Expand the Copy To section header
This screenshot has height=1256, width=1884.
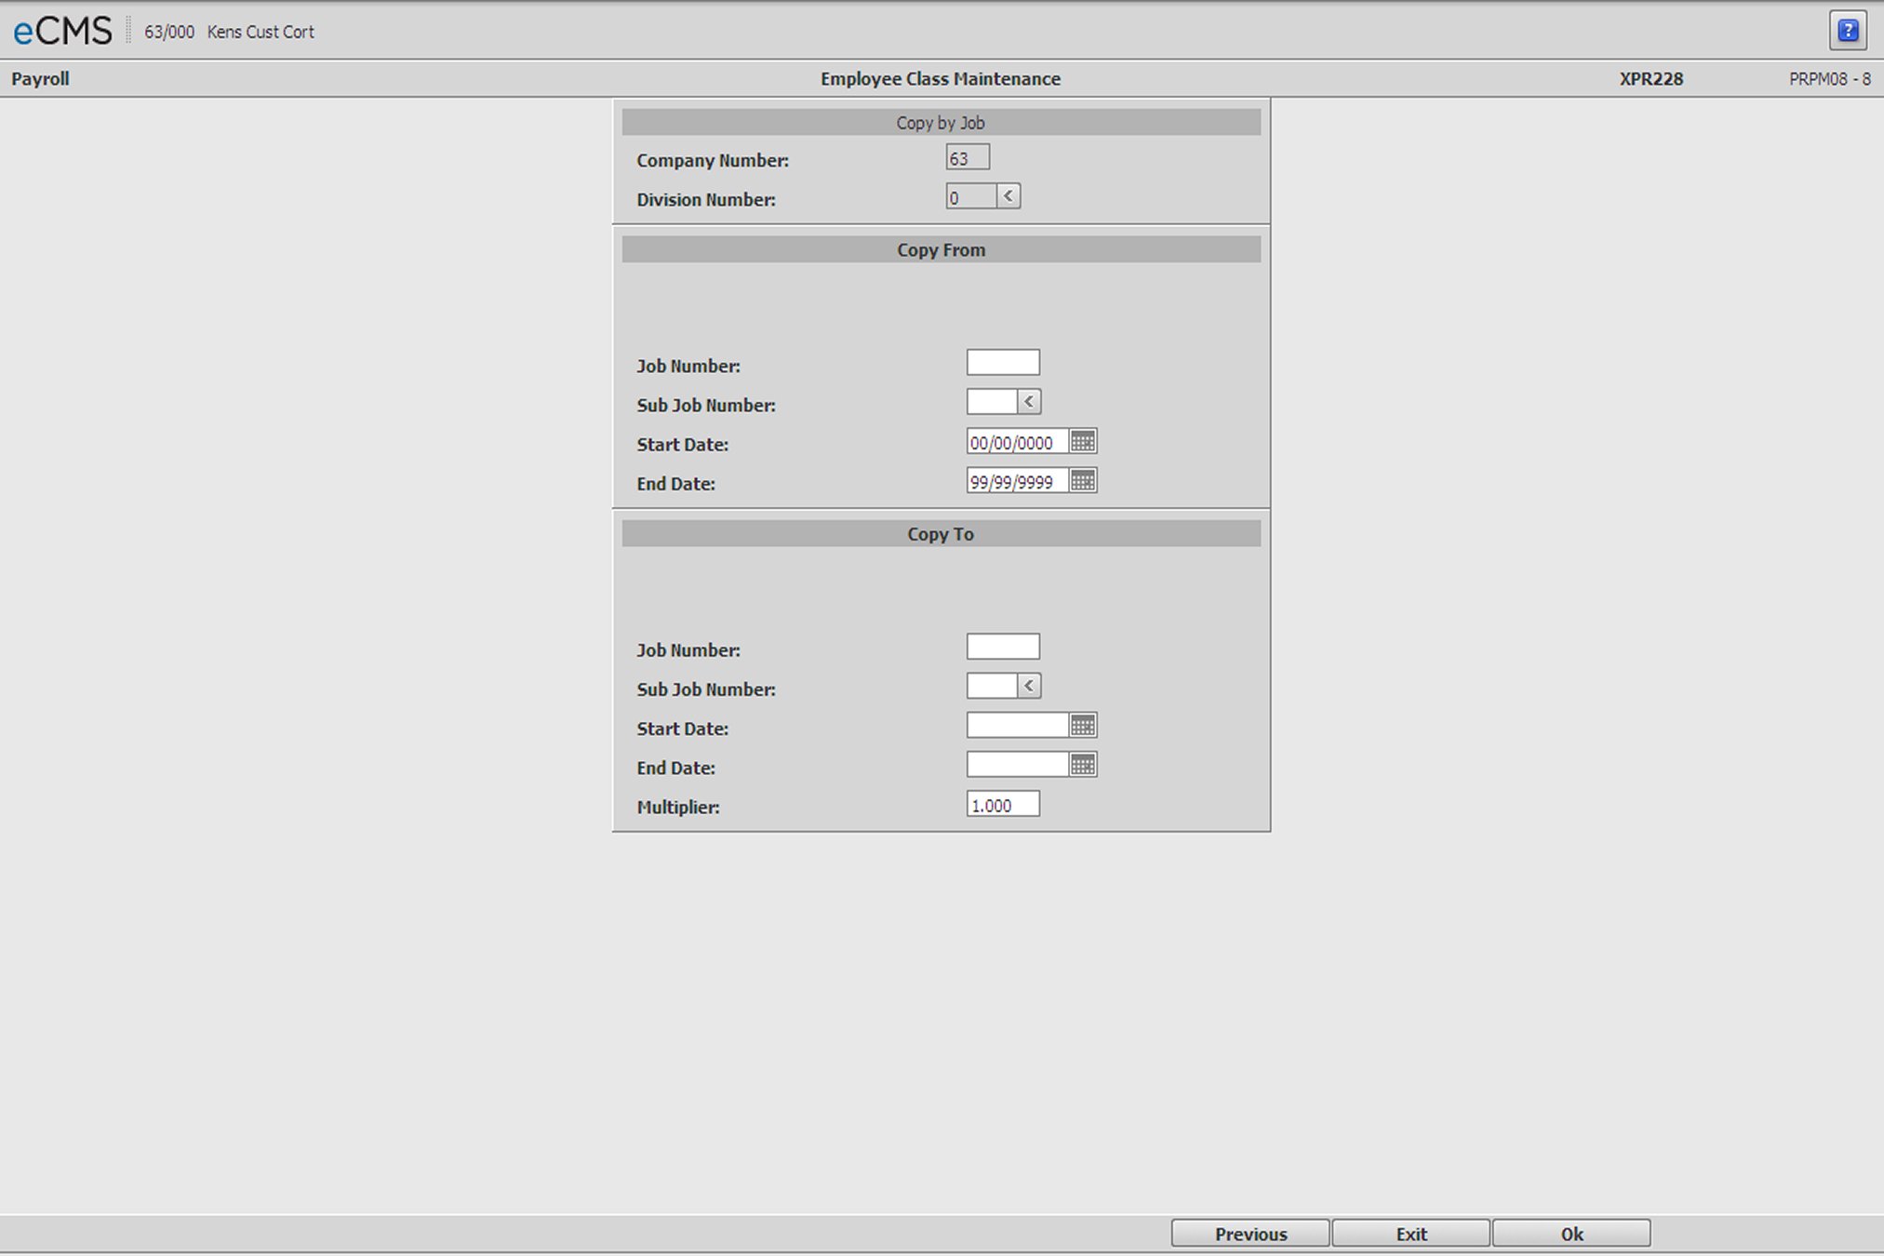[x=941, y=533]
